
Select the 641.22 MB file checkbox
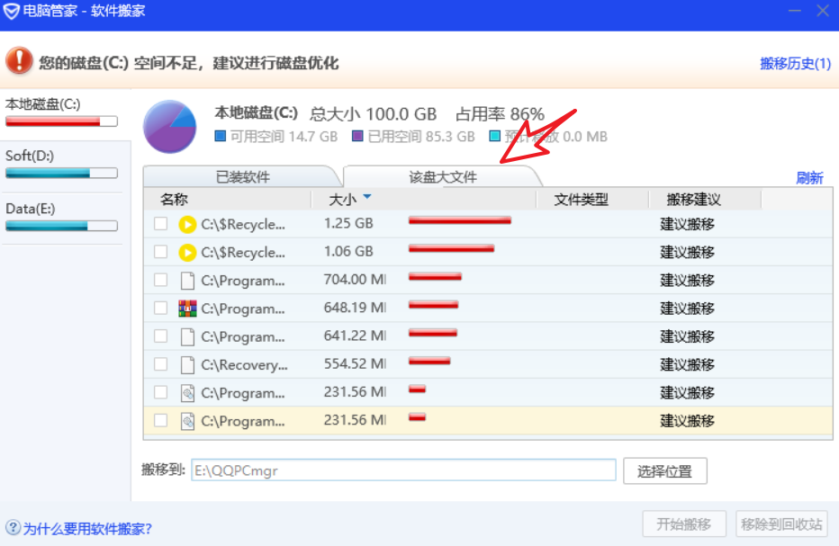(160, 336)
